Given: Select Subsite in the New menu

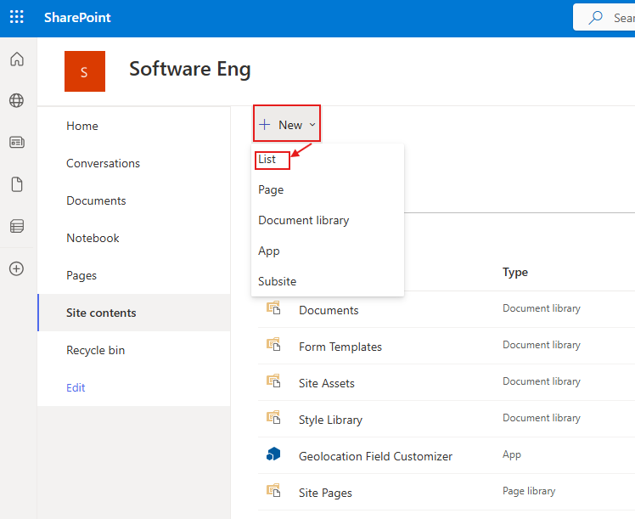Looking at the screenshot, I should (277, 281).
